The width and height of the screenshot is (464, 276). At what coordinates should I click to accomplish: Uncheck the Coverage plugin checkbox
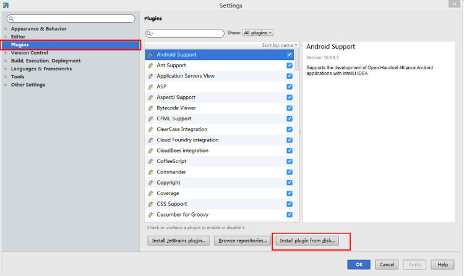[x=290, y=193]
